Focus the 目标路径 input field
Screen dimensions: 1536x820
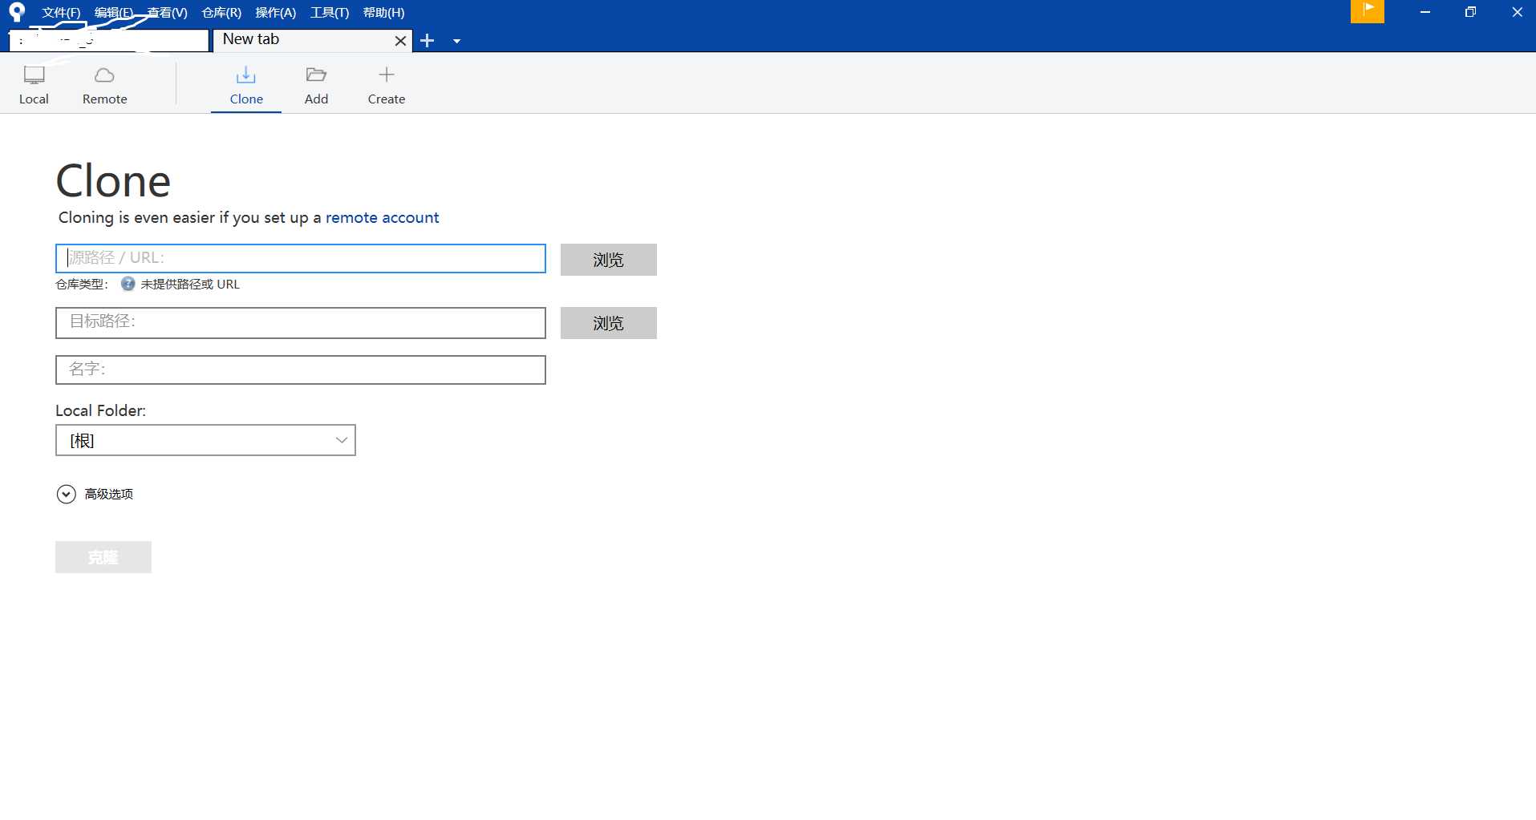click(x=301, y=323)
